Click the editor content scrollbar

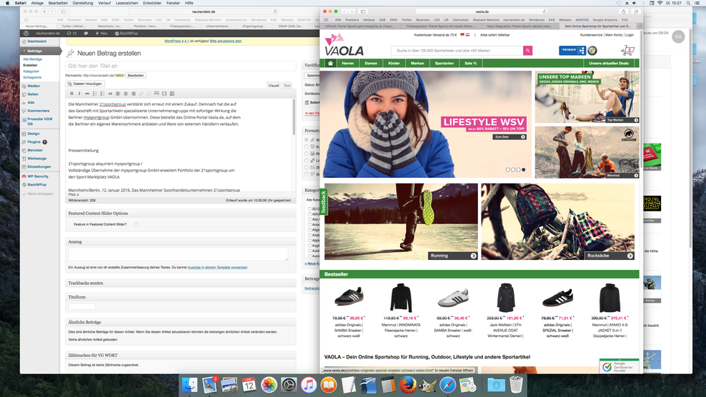point(294,117)
